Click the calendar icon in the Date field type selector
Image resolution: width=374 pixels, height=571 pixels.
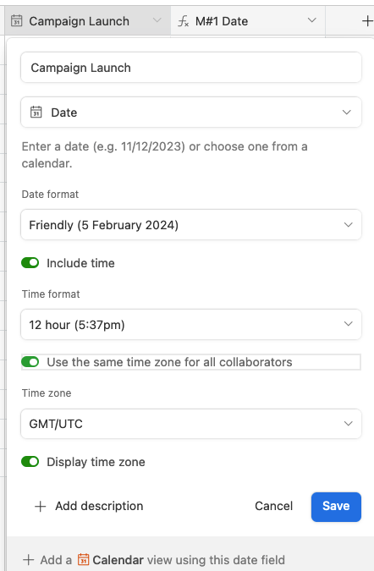pyautogui.click(x=36, y=113)
